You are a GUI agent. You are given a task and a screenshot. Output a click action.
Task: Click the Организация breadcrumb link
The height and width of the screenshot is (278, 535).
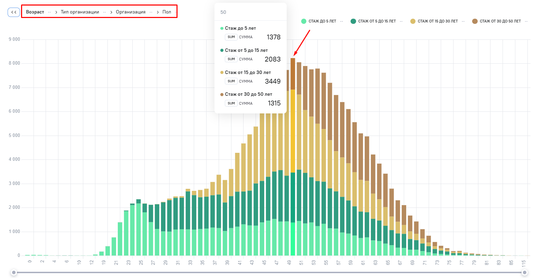coord(131,12)
